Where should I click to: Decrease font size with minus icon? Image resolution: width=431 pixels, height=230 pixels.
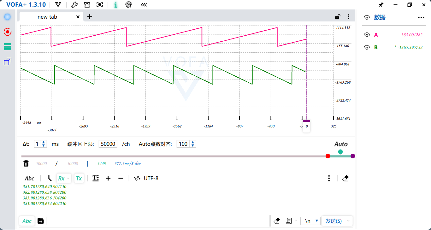[121, 178]
